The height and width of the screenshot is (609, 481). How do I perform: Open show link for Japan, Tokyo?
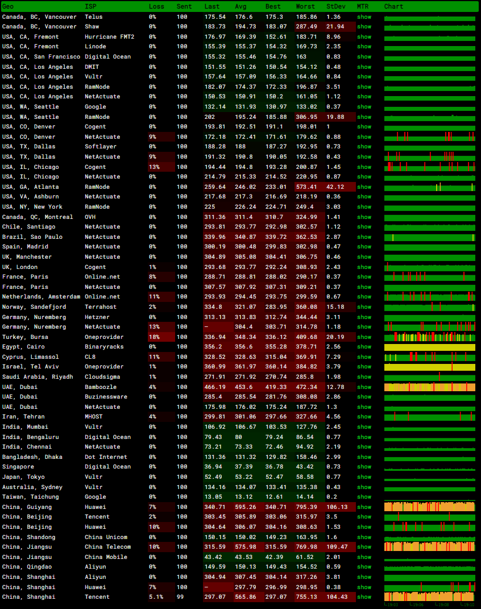click(364, 477)
